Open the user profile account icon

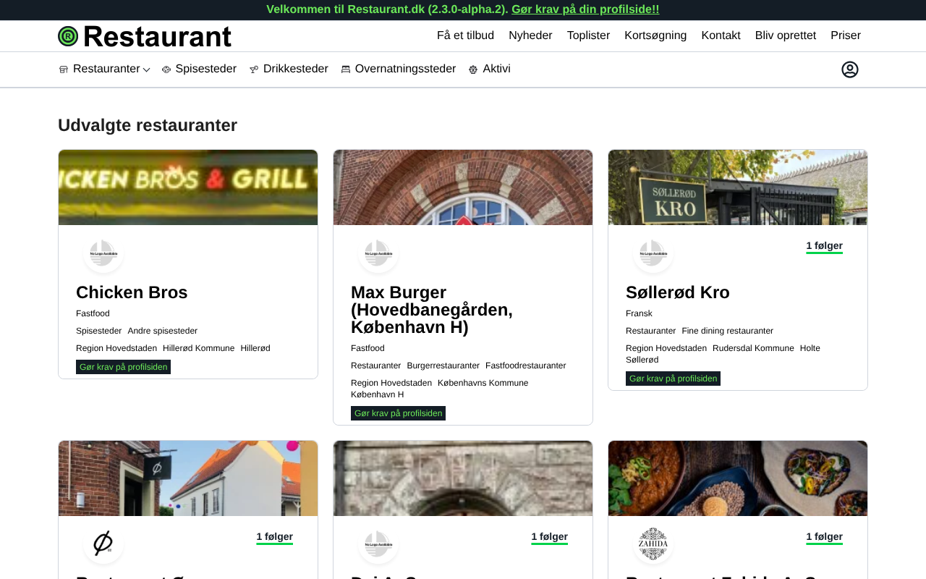tap(850, 69)
